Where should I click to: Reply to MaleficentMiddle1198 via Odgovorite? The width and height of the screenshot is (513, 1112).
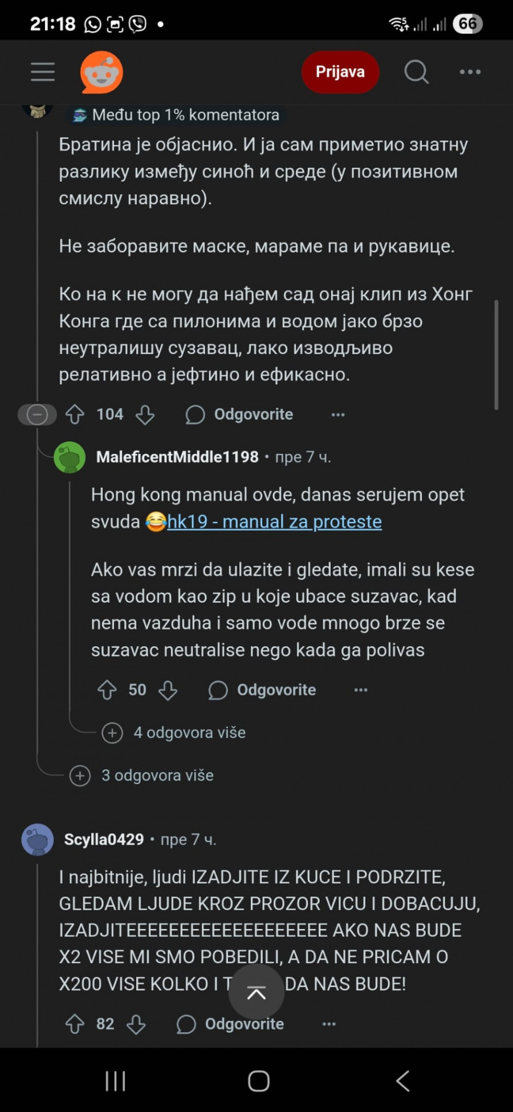262,690
